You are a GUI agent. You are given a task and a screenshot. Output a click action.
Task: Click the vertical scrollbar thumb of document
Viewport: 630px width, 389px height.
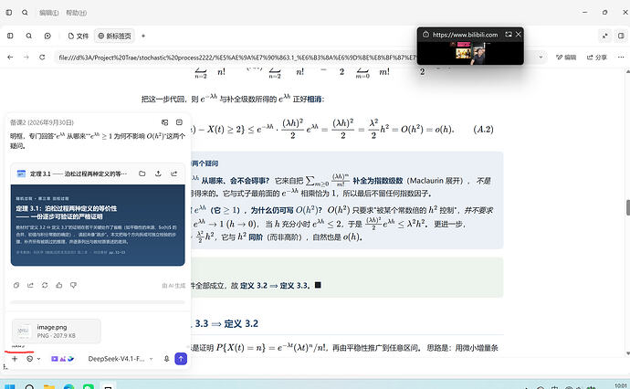point(627,207)
